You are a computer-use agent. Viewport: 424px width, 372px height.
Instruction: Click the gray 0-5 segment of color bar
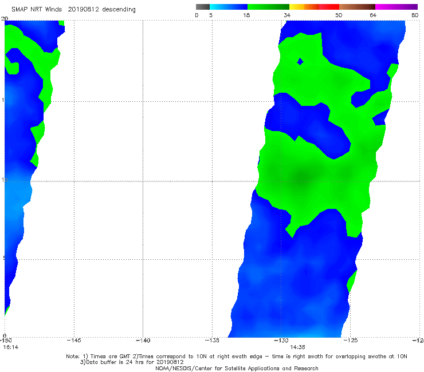click(x=203, y=7)
